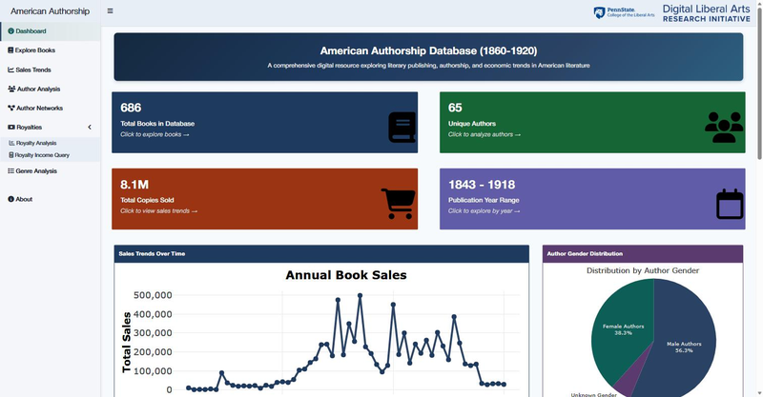Click the 100,000 y-axis label
The width and height of the screenshot is (763, 397).
pos(153,370)
